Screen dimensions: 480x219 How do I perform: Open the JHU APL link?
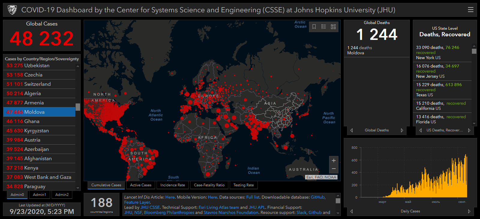tap(257, 207)
